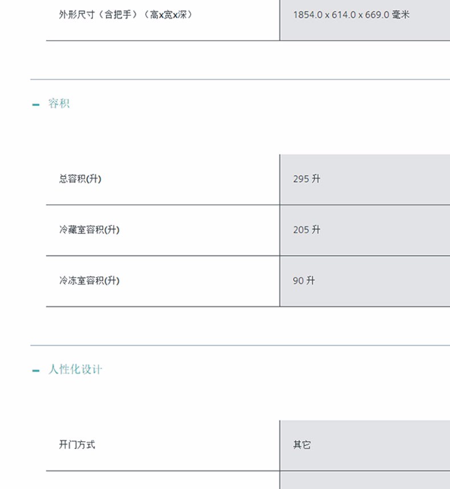This screenshot has width=450, height=489.
Task: Click the vertical border left of 205 升
Action: 280,230
